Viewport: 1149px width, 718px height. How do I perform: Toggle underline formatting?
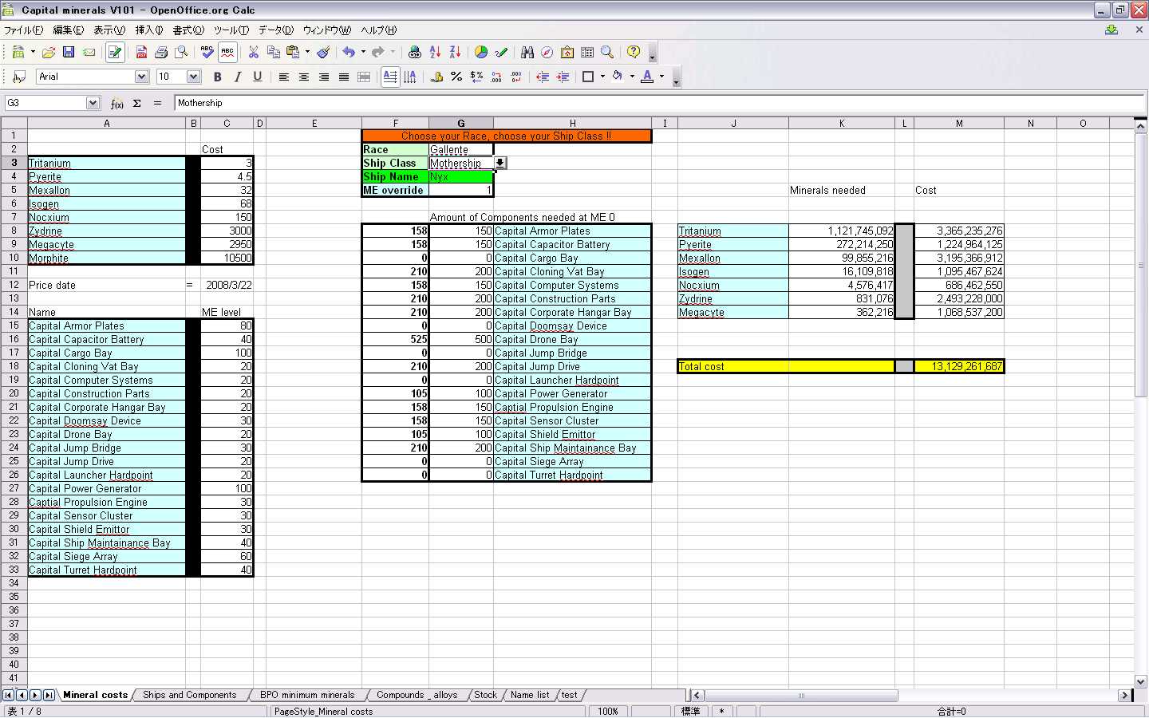tap(257, 77)
